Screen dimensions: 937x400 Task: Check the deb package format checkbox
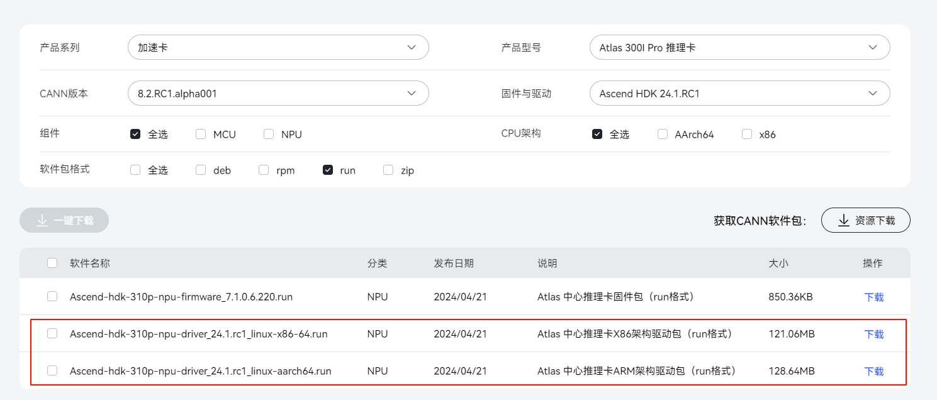[201, 170]
